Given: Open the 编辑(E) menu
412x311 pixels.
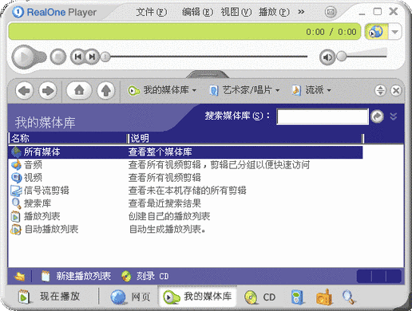Looking at the screenshot, I should pyautogui.click(x=197, y=12).
